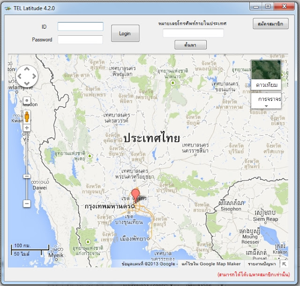Close the TEL Latitude window
Image resolution: width=300 pixels, height=286 pixels.
[x=285, y=6]
